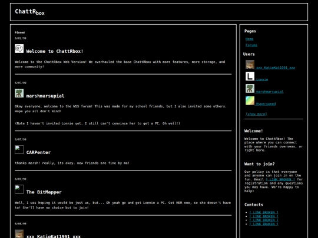
Task: Click the ChattRbox site title
Action: coord(29,12)
